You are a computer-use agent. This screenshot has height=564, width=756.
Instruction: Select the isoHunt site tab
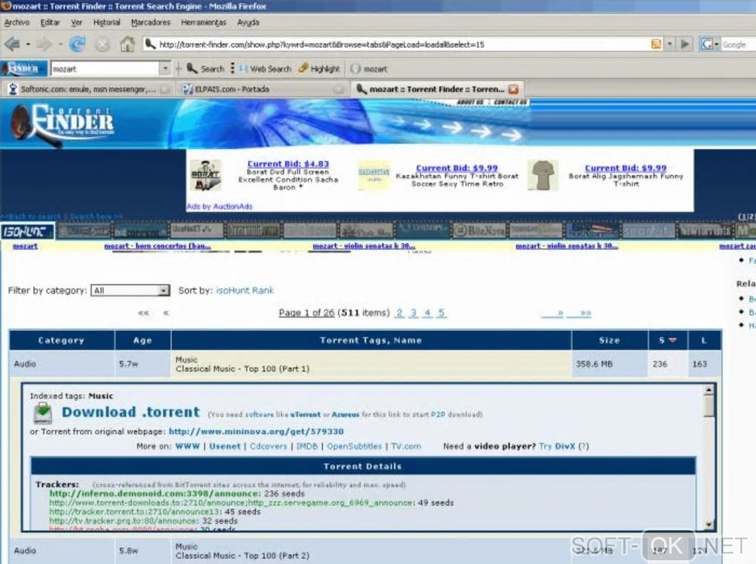[27, 231]
